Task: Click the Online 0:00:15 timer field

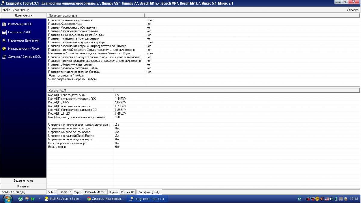Action: [65, 192]
